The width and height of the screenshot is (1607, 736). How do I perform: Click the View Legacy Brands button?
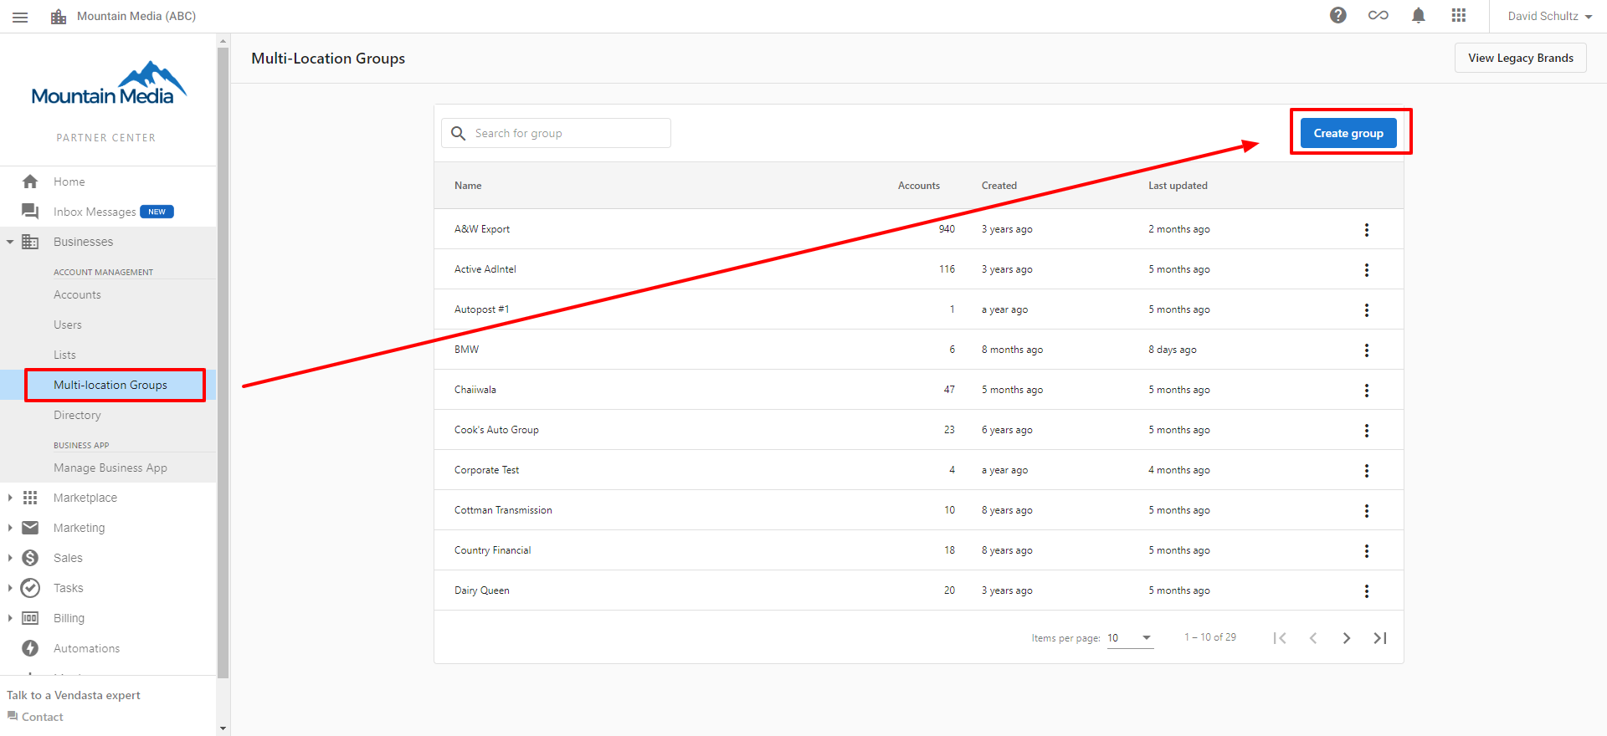point(1521,58)
